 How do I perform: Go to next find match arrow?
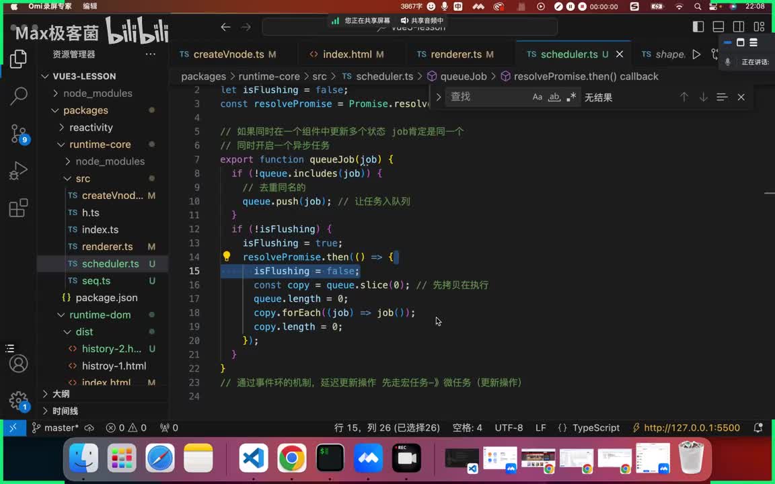click(703, 97)
